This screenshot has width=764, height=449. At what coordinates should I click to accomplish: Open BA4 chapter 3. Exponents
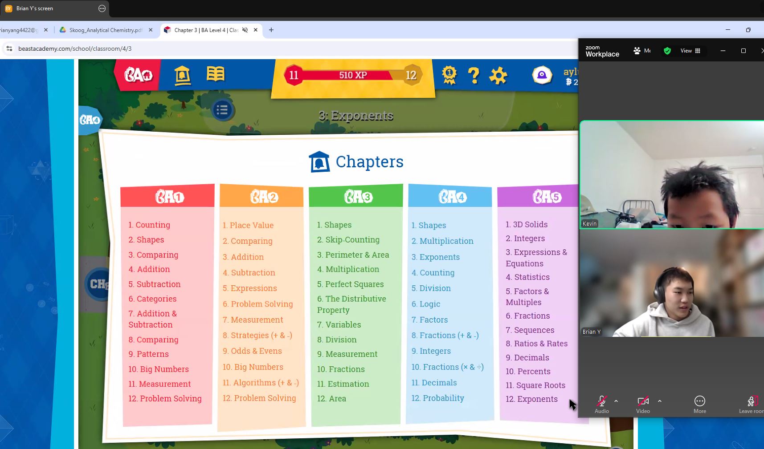coord(436,257)
